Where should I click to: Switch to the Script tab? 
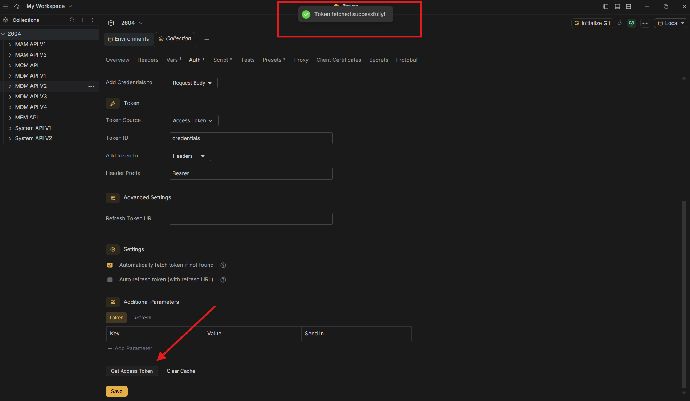[x=222, y=60]
